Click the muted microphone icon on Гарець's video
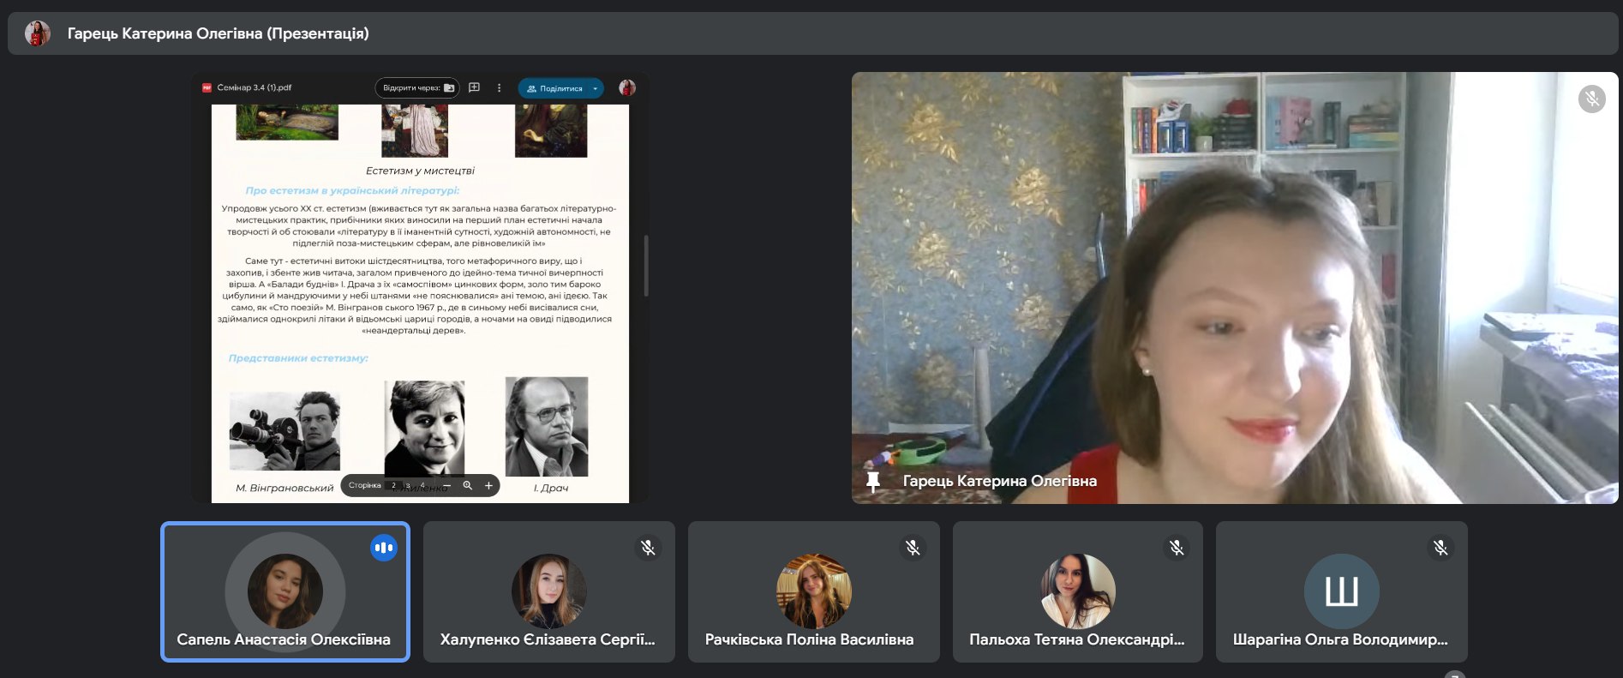Viewport: 1623px width, 678px height. pos(1591,99)
